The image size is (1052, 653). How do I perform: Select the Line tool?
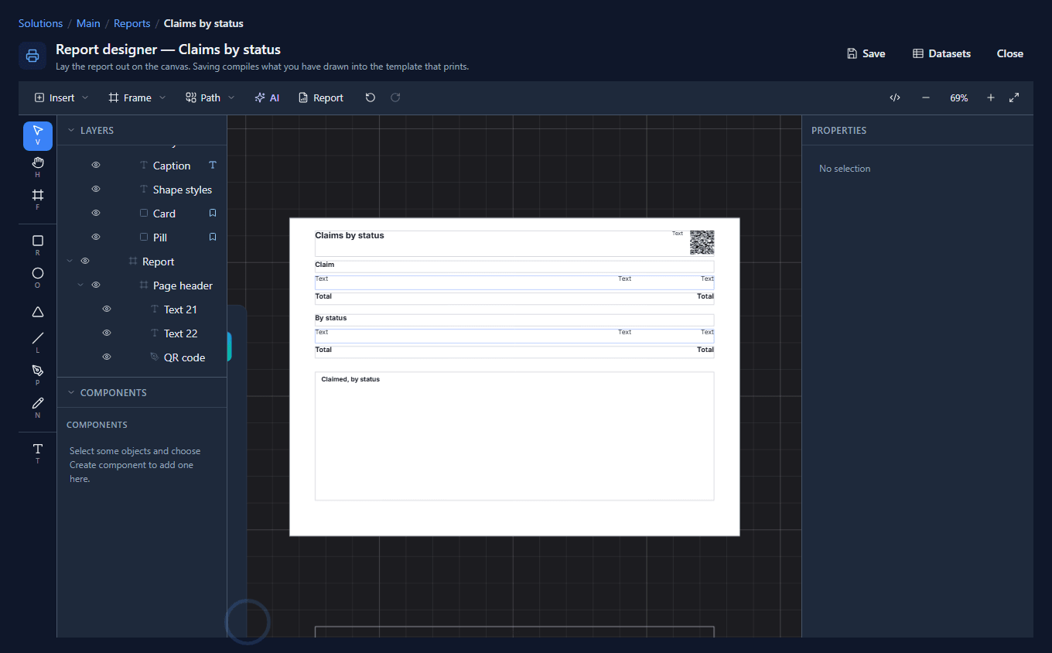coord(38,343)
